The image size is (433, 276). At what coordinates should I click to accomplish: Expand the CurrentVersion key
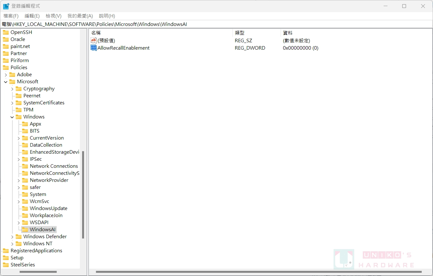pyautogui.click(x=19, y=138)
